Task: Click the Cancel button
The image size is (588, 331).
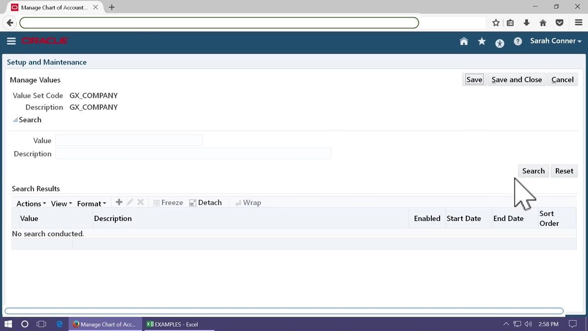Action: 562,80
